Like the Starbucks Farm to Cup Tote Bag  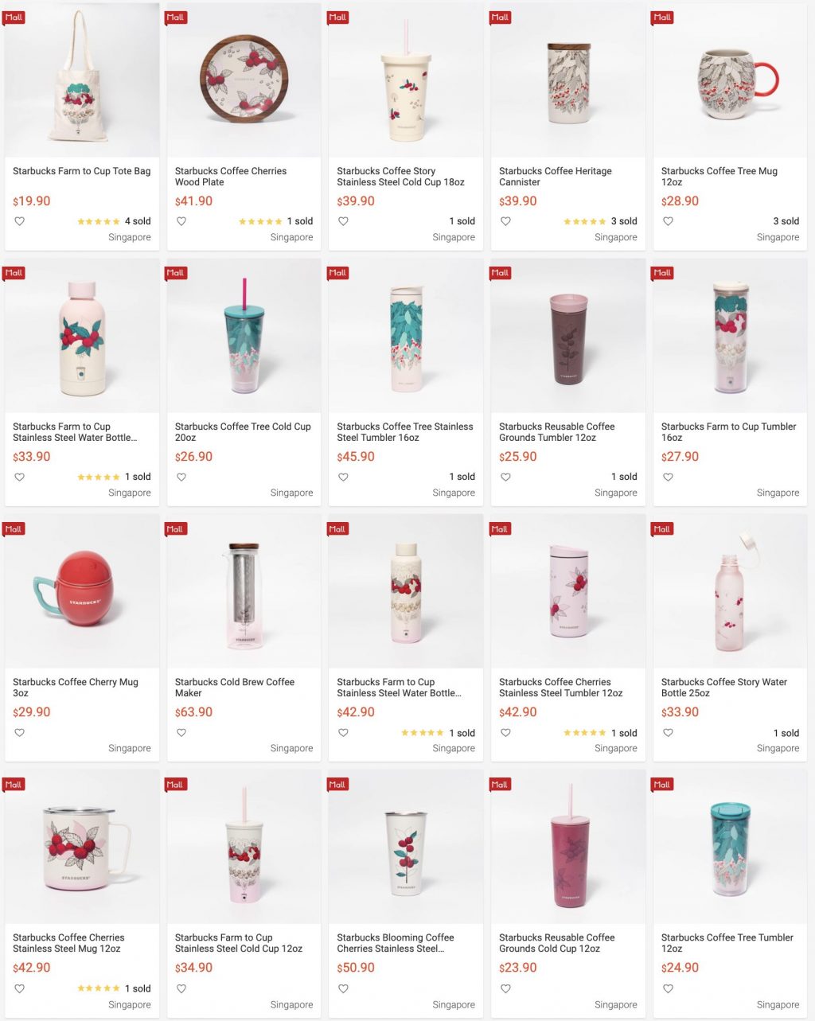point(20,221)
